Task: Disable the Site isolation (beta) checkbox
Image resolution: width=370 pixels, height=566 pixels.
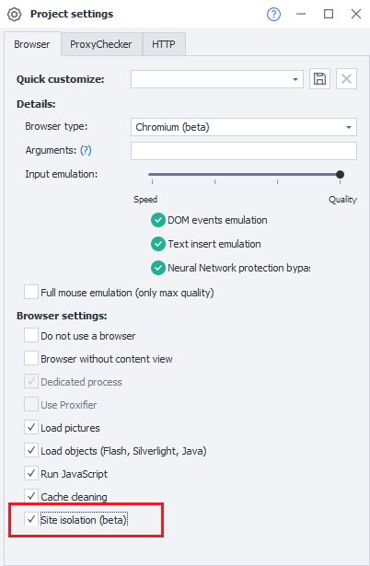Action: (31, 519)
